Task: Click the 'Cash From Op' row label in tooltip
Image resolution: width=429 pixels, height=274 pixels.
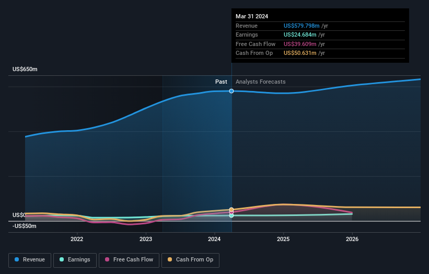Action: coord(254,53)
